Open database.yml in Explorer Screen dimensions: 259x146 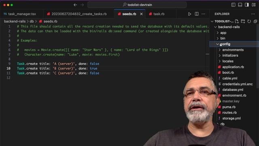click(x=233, y=90)
